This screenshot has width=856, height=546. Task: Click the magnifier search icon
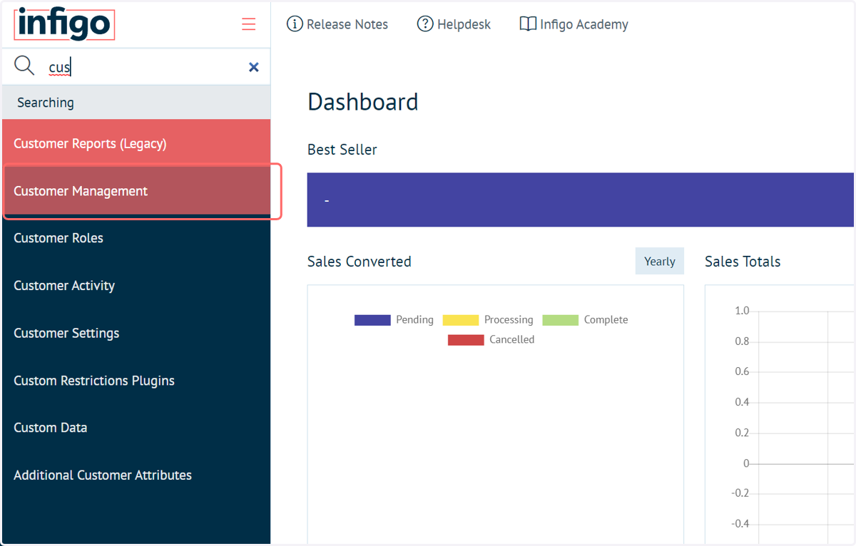tap(24, 66)
